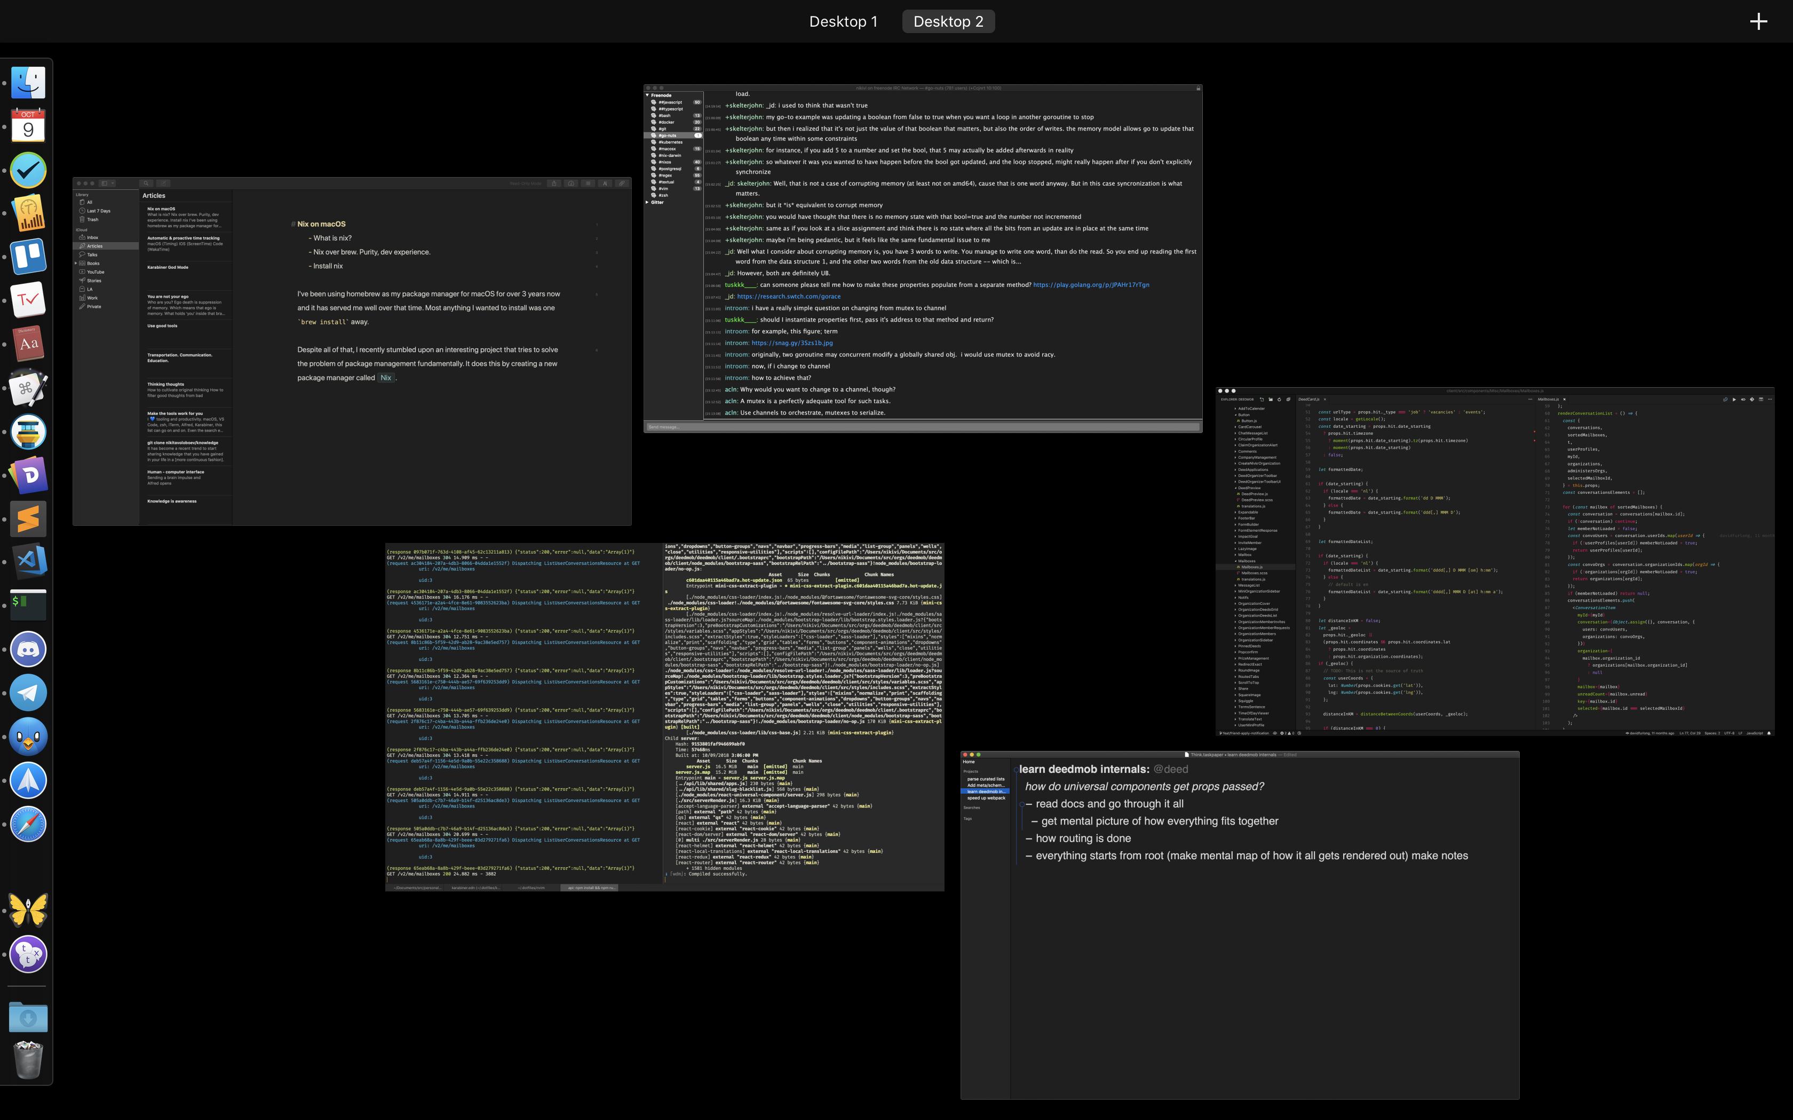Collapse the Freenode server list
Screen dimensions: 1793x1120
point(647,95)
